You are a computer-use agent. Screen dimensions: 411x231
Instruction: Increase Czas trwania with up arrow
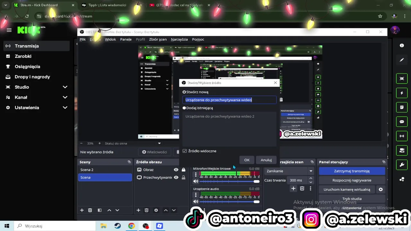tap(310, 178)
